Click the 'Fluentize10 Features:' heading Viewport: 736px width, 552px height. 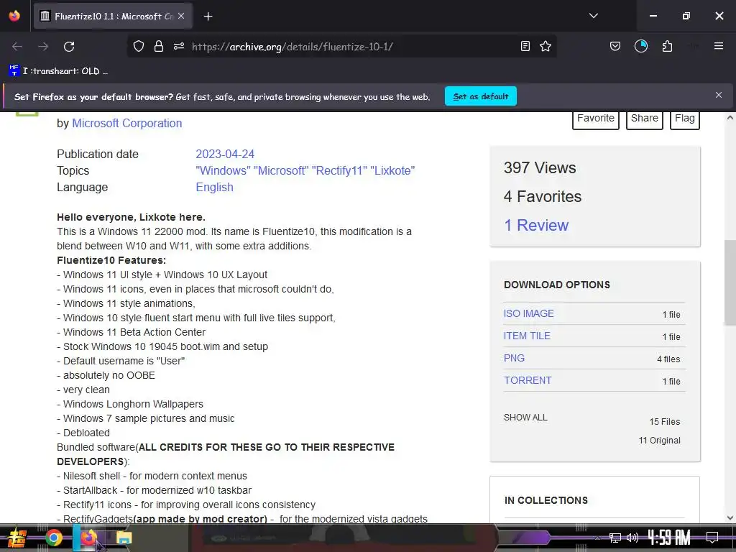111,260
